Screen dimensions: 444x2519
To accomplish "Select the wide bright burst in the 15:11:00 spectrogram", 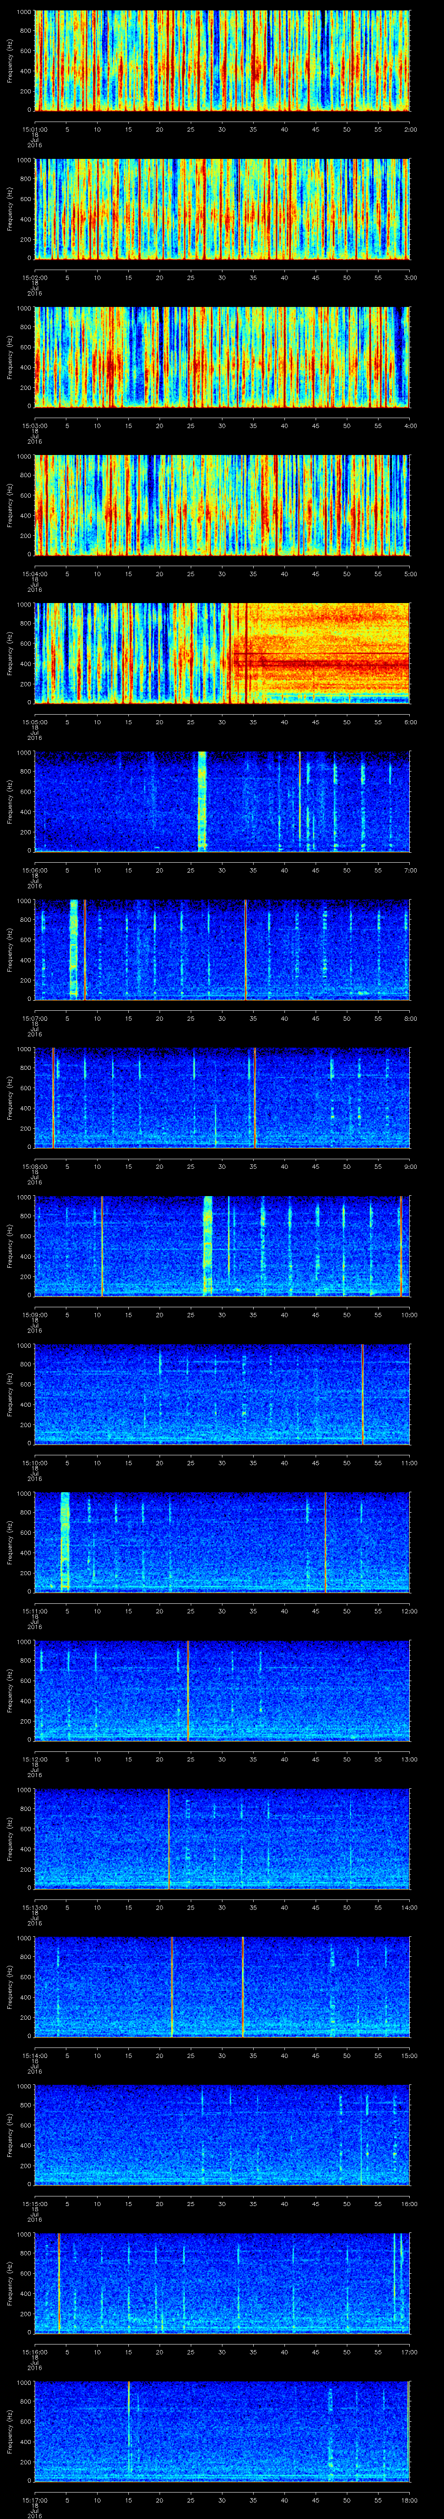I will tap(65, 1541).
